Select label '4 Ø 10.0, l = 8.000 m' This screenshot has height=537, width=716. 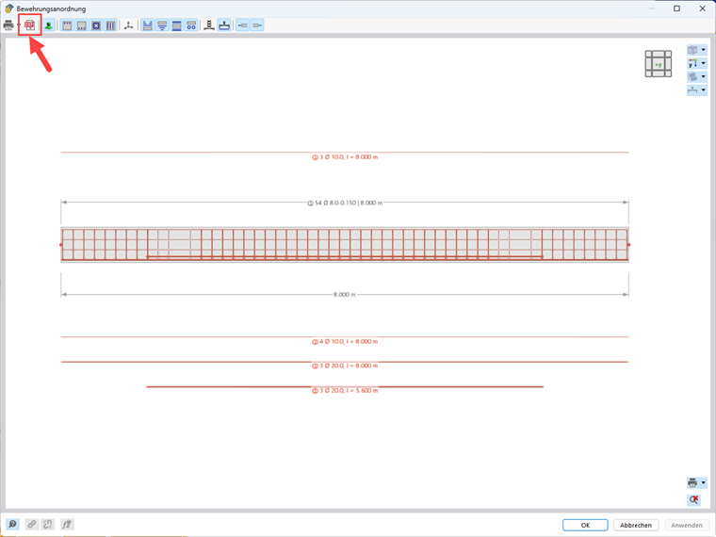coord(345,342)
